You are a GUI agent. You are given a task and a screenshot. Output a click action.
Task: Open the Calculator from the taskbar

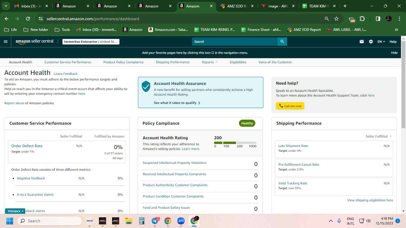pos(141,221)
